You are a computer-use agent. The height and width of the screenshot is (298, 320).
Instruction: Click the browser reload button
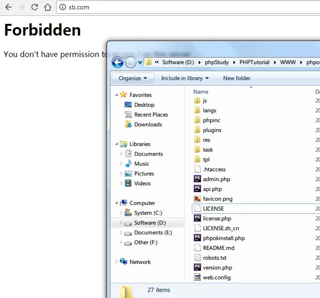34,7
